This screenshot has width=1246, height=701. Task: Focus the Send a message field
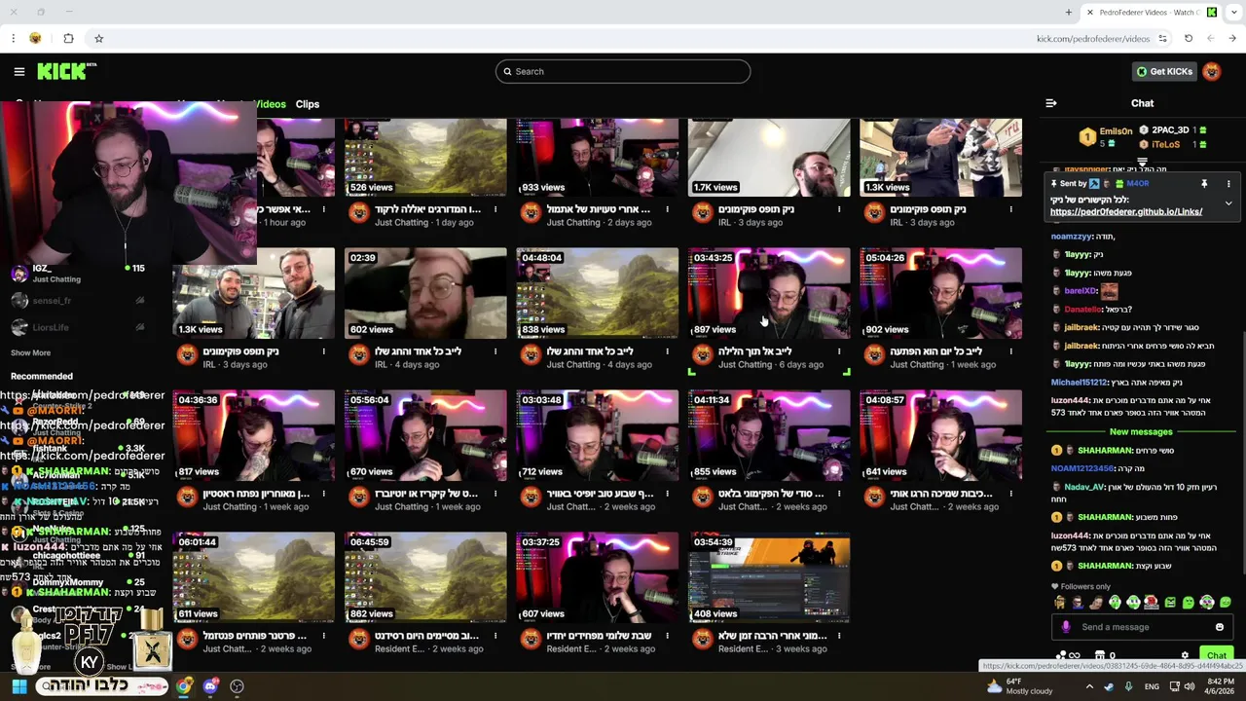tap(1141, 627)
